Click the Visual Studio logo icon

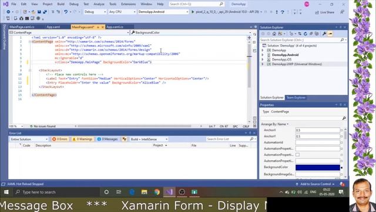coord(5,4)
